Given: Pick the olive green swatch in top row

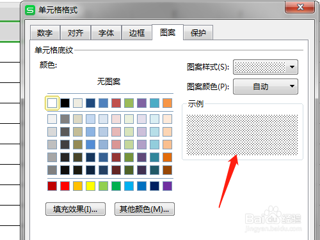Looking at the screenshot, I should coord(129,103).
